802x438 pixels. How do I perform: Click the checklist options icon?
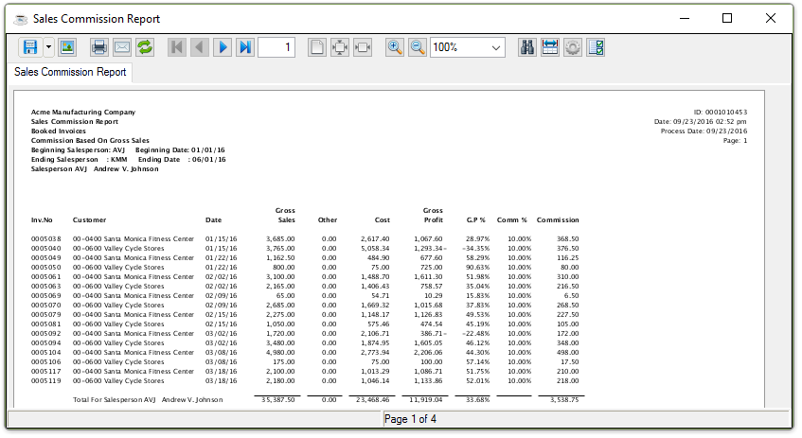tap(597, 47)
